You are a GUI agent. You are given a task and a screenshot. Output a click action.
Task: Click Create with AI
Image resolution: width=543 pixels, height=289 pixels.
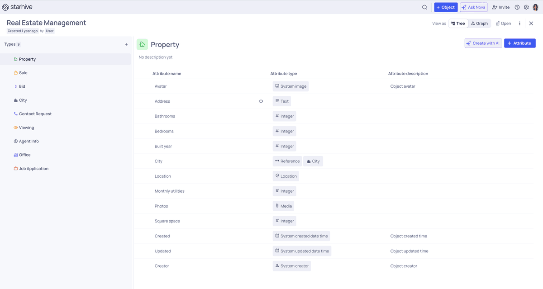(482, 43)
